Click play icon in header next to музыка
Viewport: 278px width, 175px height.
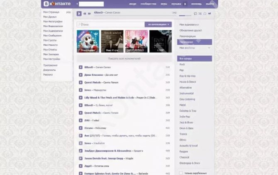[x=185, y=4]
